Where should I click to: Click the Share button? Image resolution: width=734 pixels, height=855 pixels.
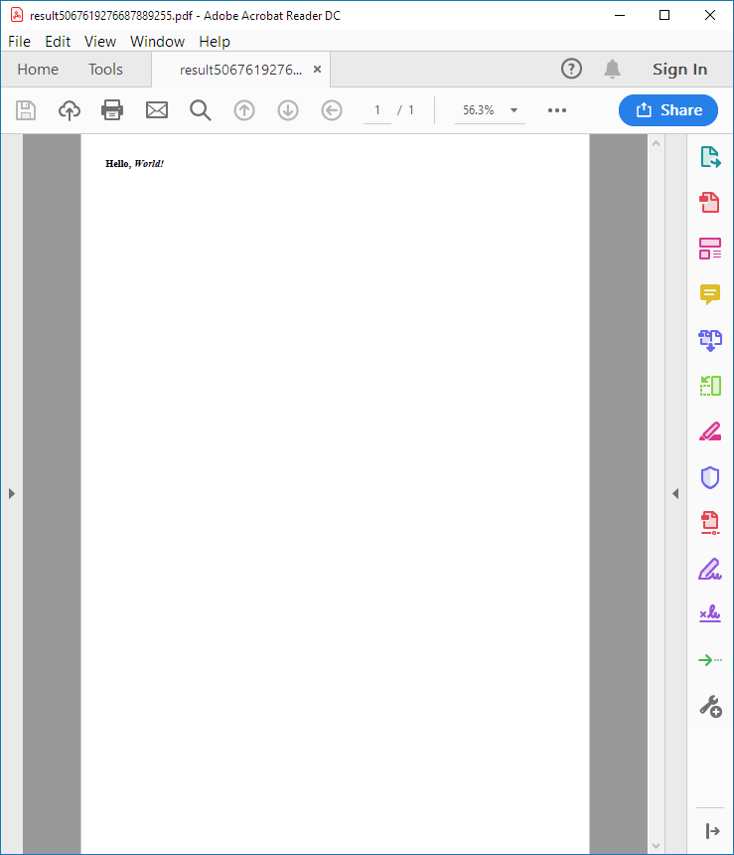(x=667, y=110)
